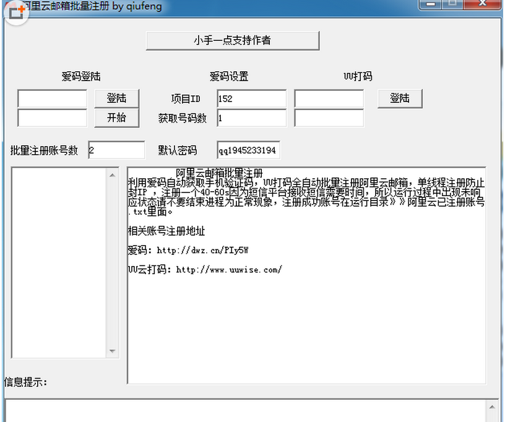This screenshot has height=422, width=505.
Task: Click 登陆 button under 爱码登陆
Action: pos(116,98)
